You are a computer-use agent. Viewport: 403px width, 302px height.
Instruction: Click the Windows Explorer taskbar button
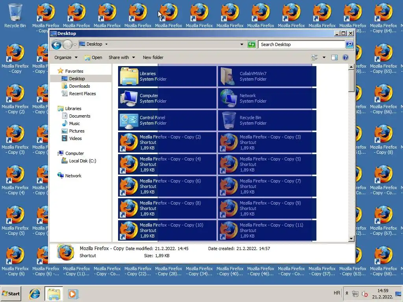pyautogui.click(x=54, y=294)
